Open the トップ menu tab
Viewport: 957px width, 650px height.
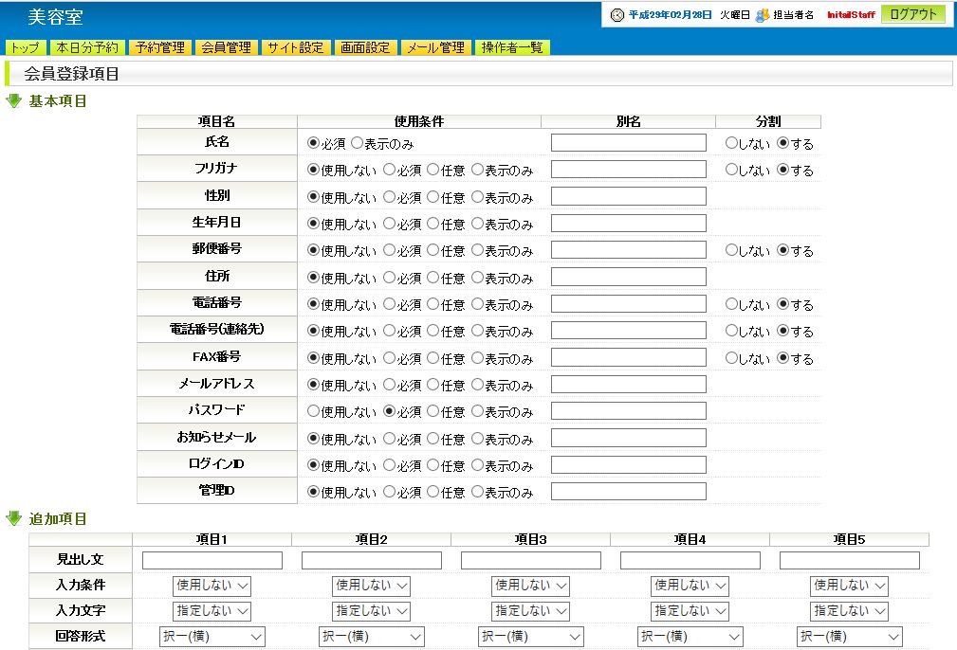[x=25, y=47]
